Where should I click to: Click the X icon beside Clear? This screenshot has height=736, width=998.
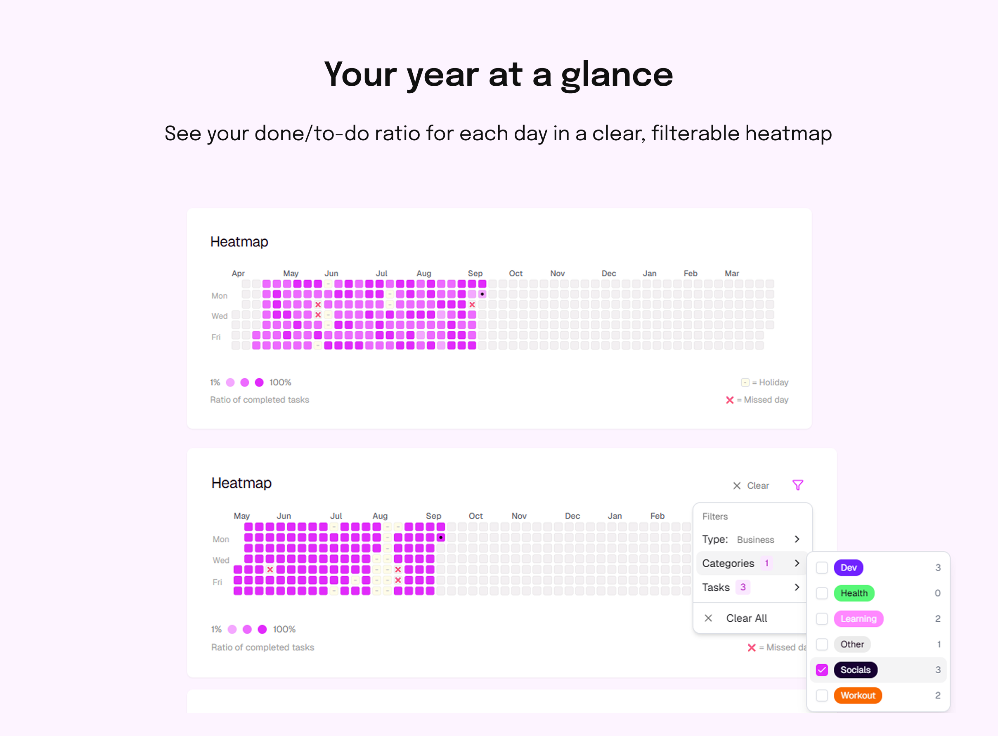737,486
